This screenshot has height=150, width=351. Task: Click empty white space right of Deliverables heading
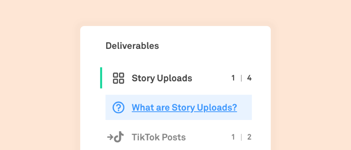[213, 46]
